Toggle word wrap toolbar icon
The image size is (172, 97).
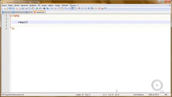66,8
